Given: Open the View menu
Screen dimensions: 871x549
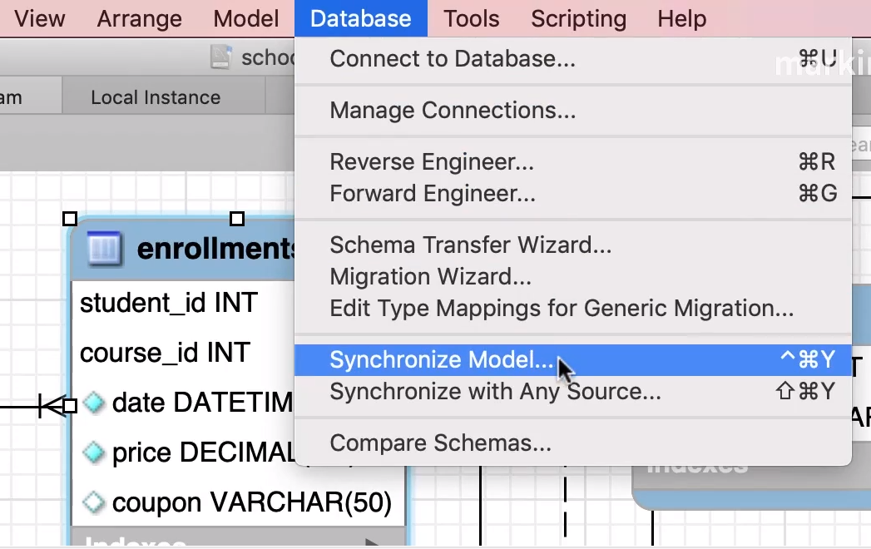Looking at the screenshot, I should 40,18.
